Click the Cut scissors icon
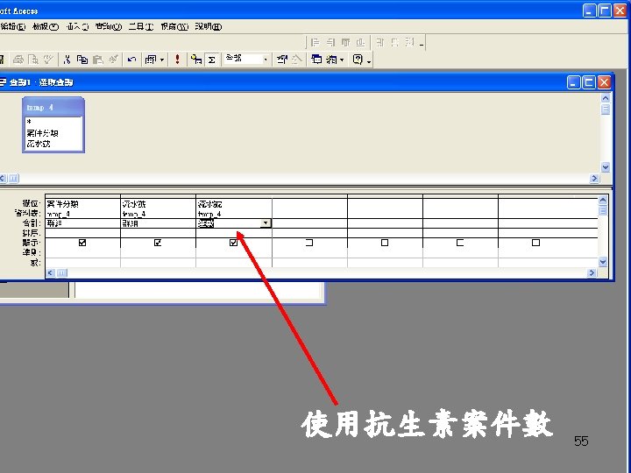The height and width of the screenshot is (473, 631). [x=67, y=60]
